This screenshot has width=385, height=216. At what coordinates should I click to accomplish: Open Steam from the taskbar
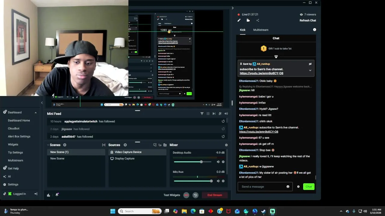[x=263, y=211]
